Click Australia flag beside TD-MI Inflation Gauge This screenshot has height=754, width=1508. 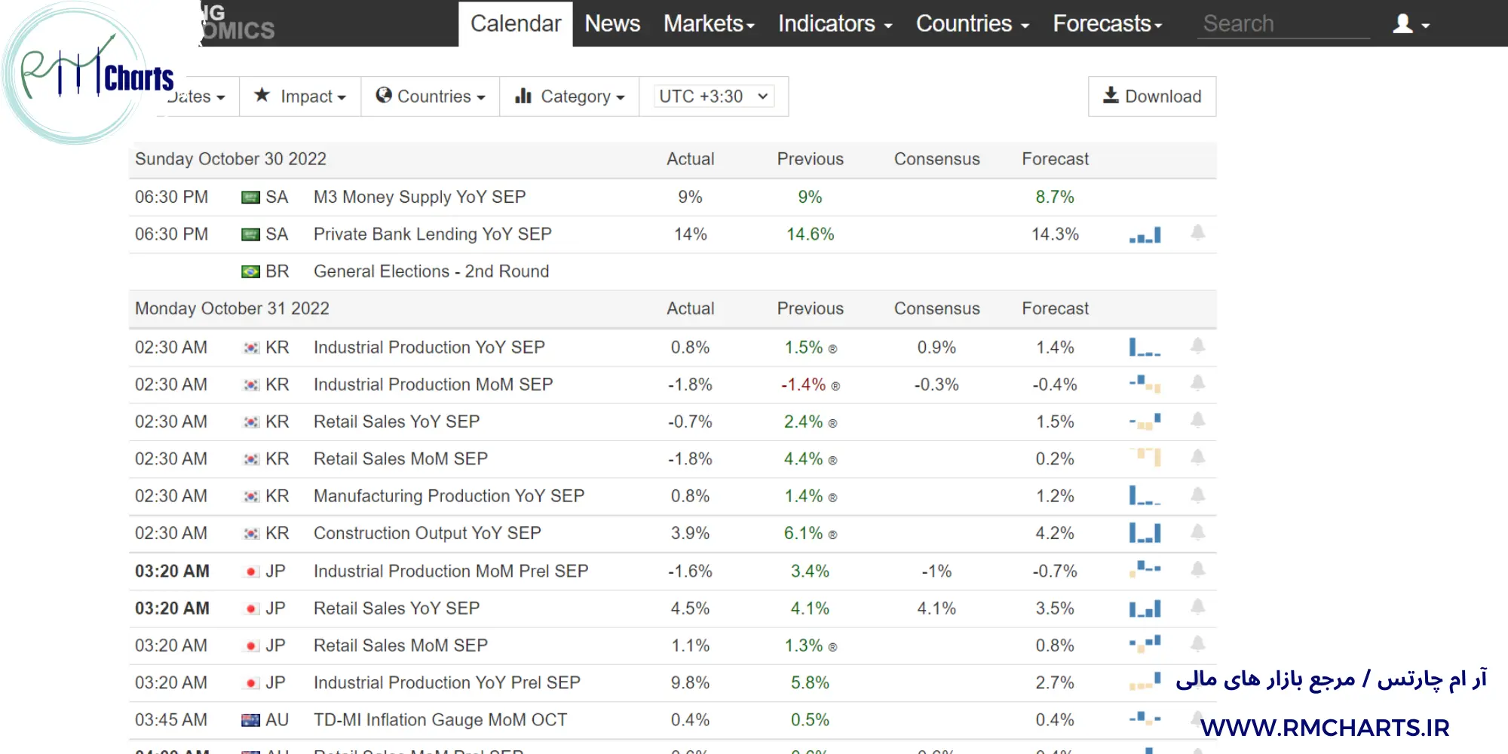[250, 720]
